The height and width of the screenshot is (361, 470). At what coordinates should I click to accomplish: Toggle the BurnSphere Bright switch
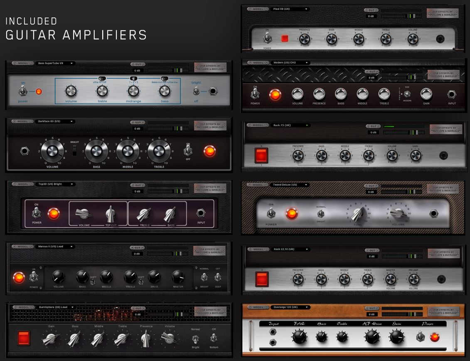[x=195, y=339]
